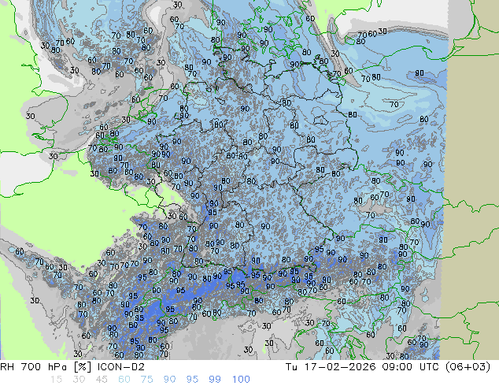Click the 'RH 700 hPa [%]' map title
Screen dimensions: 499x386
coord(46,367)
